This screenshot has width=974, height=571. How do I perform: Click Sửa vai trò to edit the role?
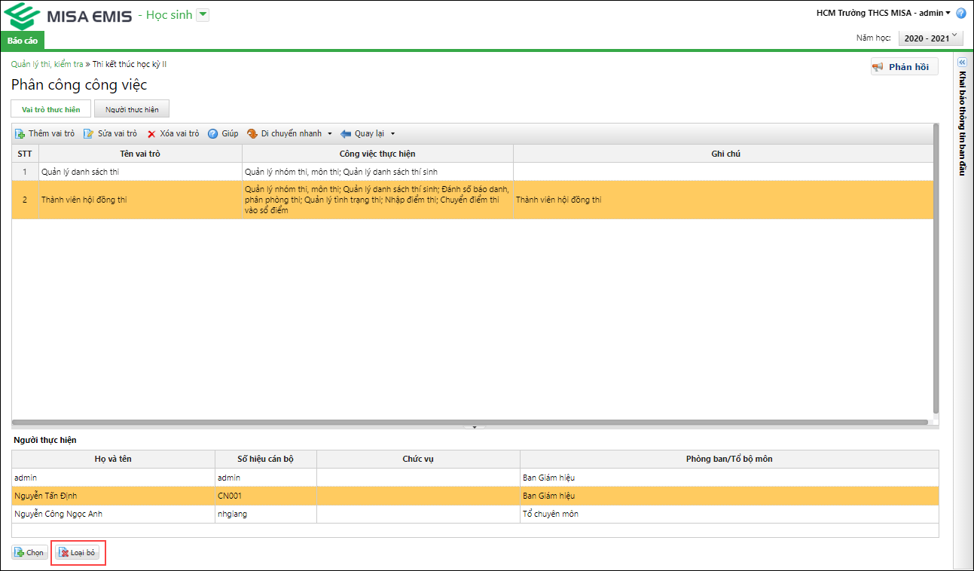point(110,133)
